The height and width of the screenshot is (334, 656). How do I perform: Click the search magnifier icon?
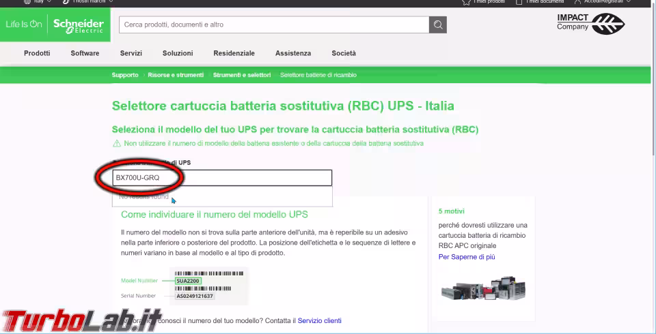coord(437,25)
